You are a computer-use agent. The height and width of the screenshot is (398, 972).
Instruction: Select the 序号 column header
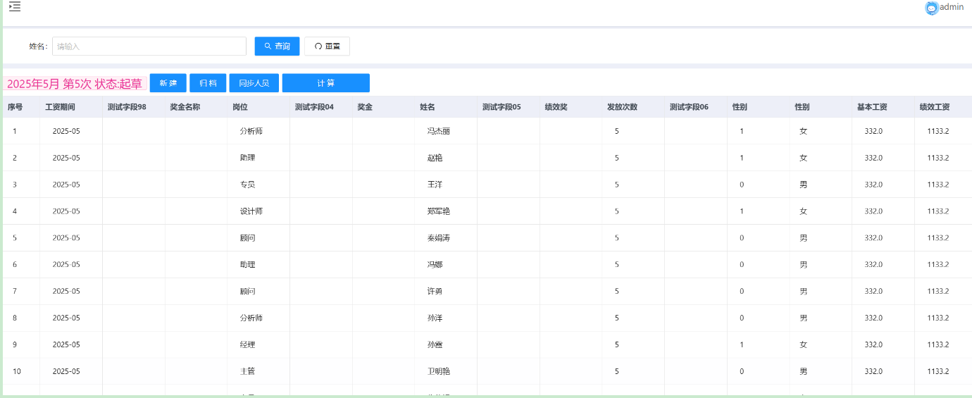click(x=15, y=107)
